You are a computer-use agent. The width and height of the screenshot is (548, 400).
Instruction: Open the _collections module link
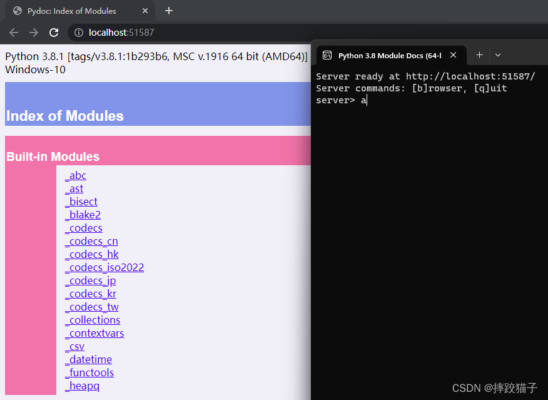(93, 321)
